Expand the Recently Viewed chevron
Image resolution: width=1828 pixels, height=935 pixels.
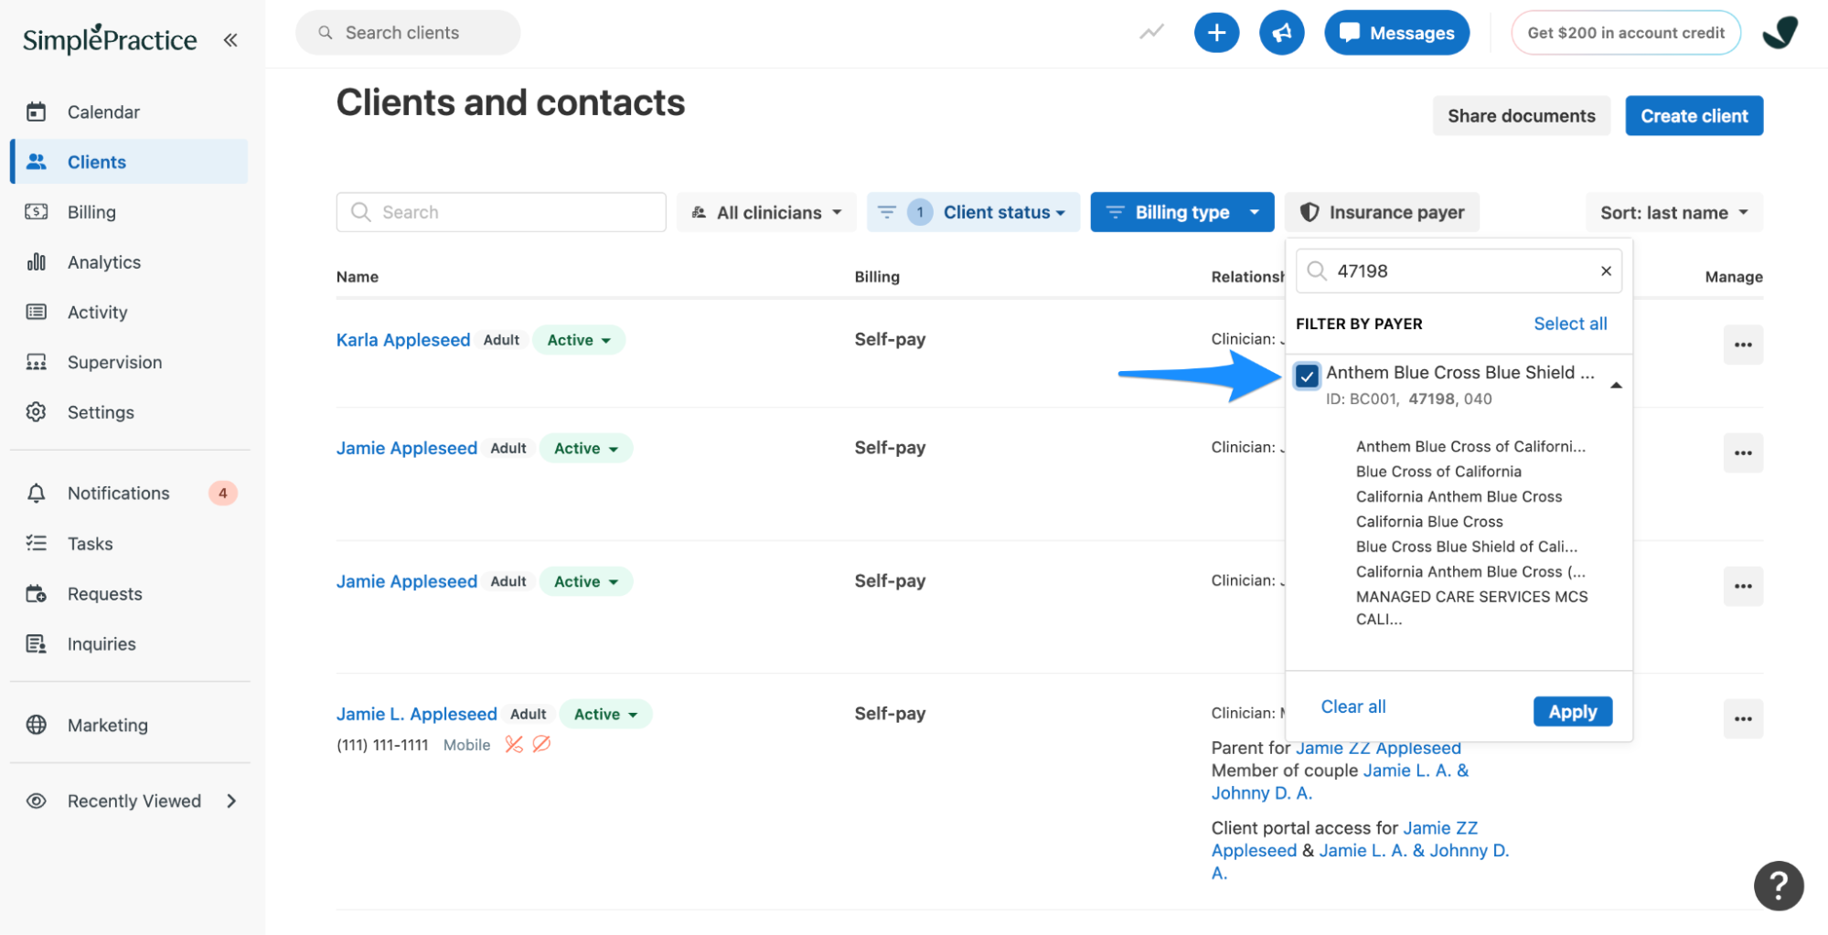231,801
